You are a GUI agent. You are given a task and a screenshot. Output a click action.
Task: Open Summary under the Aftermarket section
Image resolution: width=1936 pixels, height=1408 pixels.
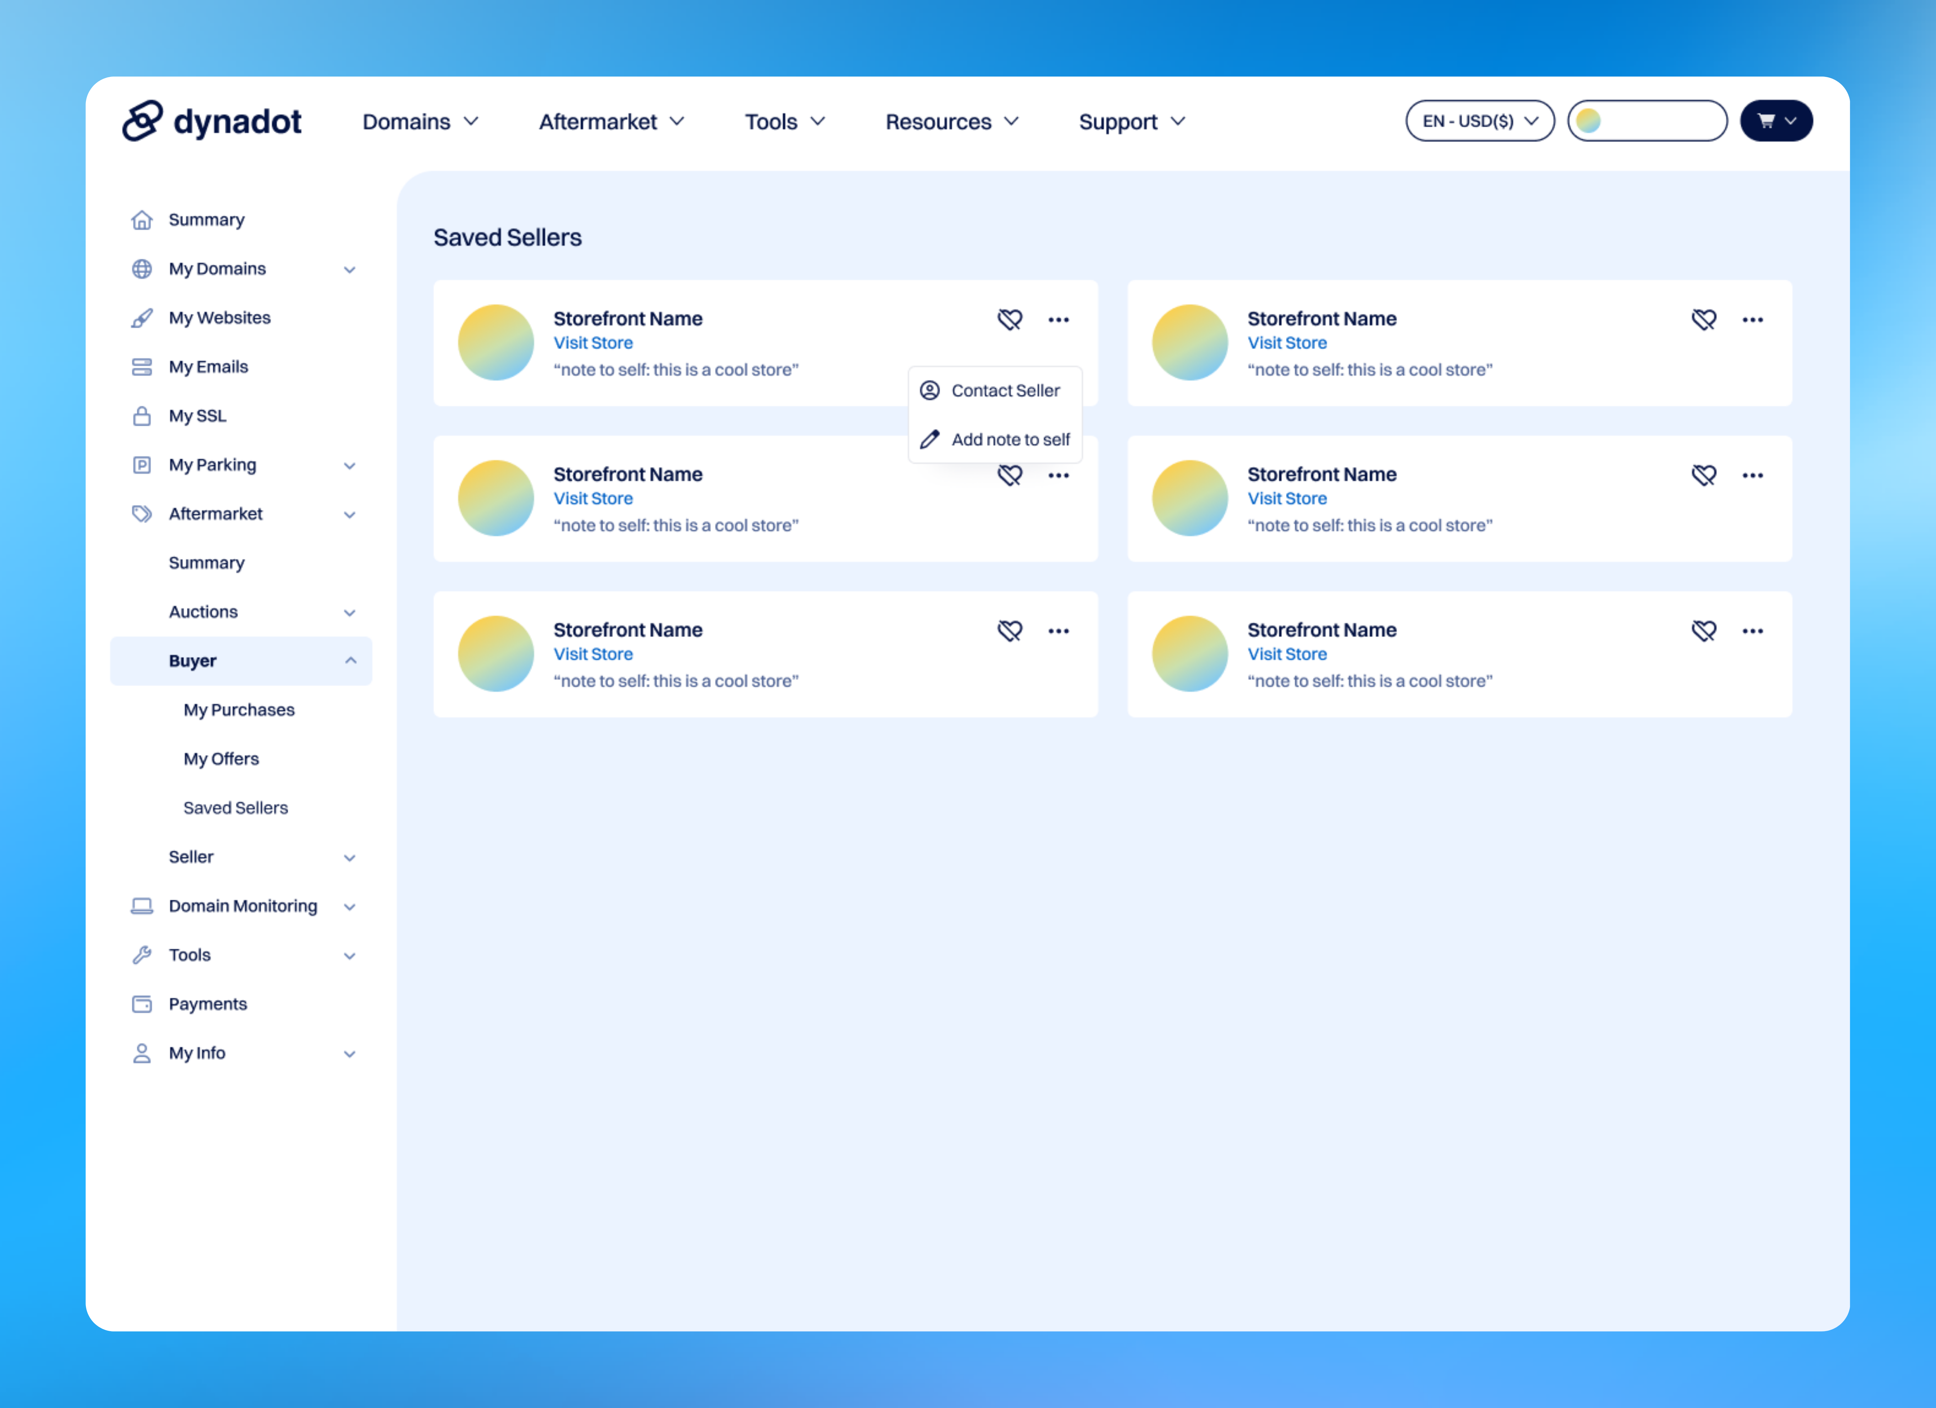(x=207, y=563)
